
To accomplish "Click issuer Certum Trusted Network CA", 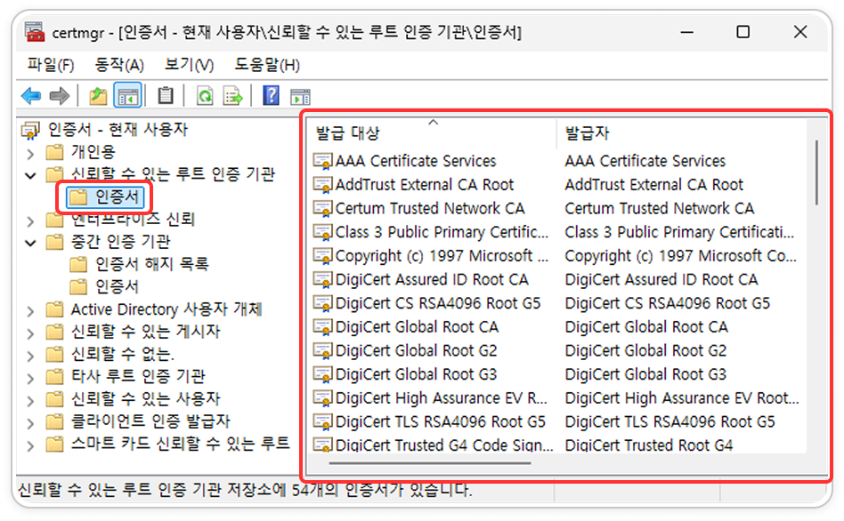I will [660, 208].
